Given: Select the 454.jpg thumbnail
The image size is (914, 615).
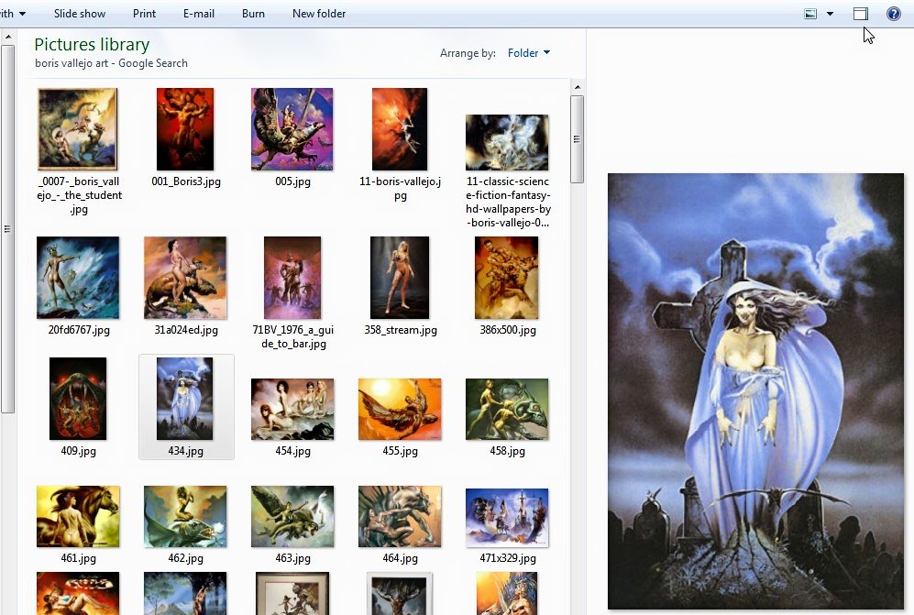Looking at the screenshot, I should 292,409.
